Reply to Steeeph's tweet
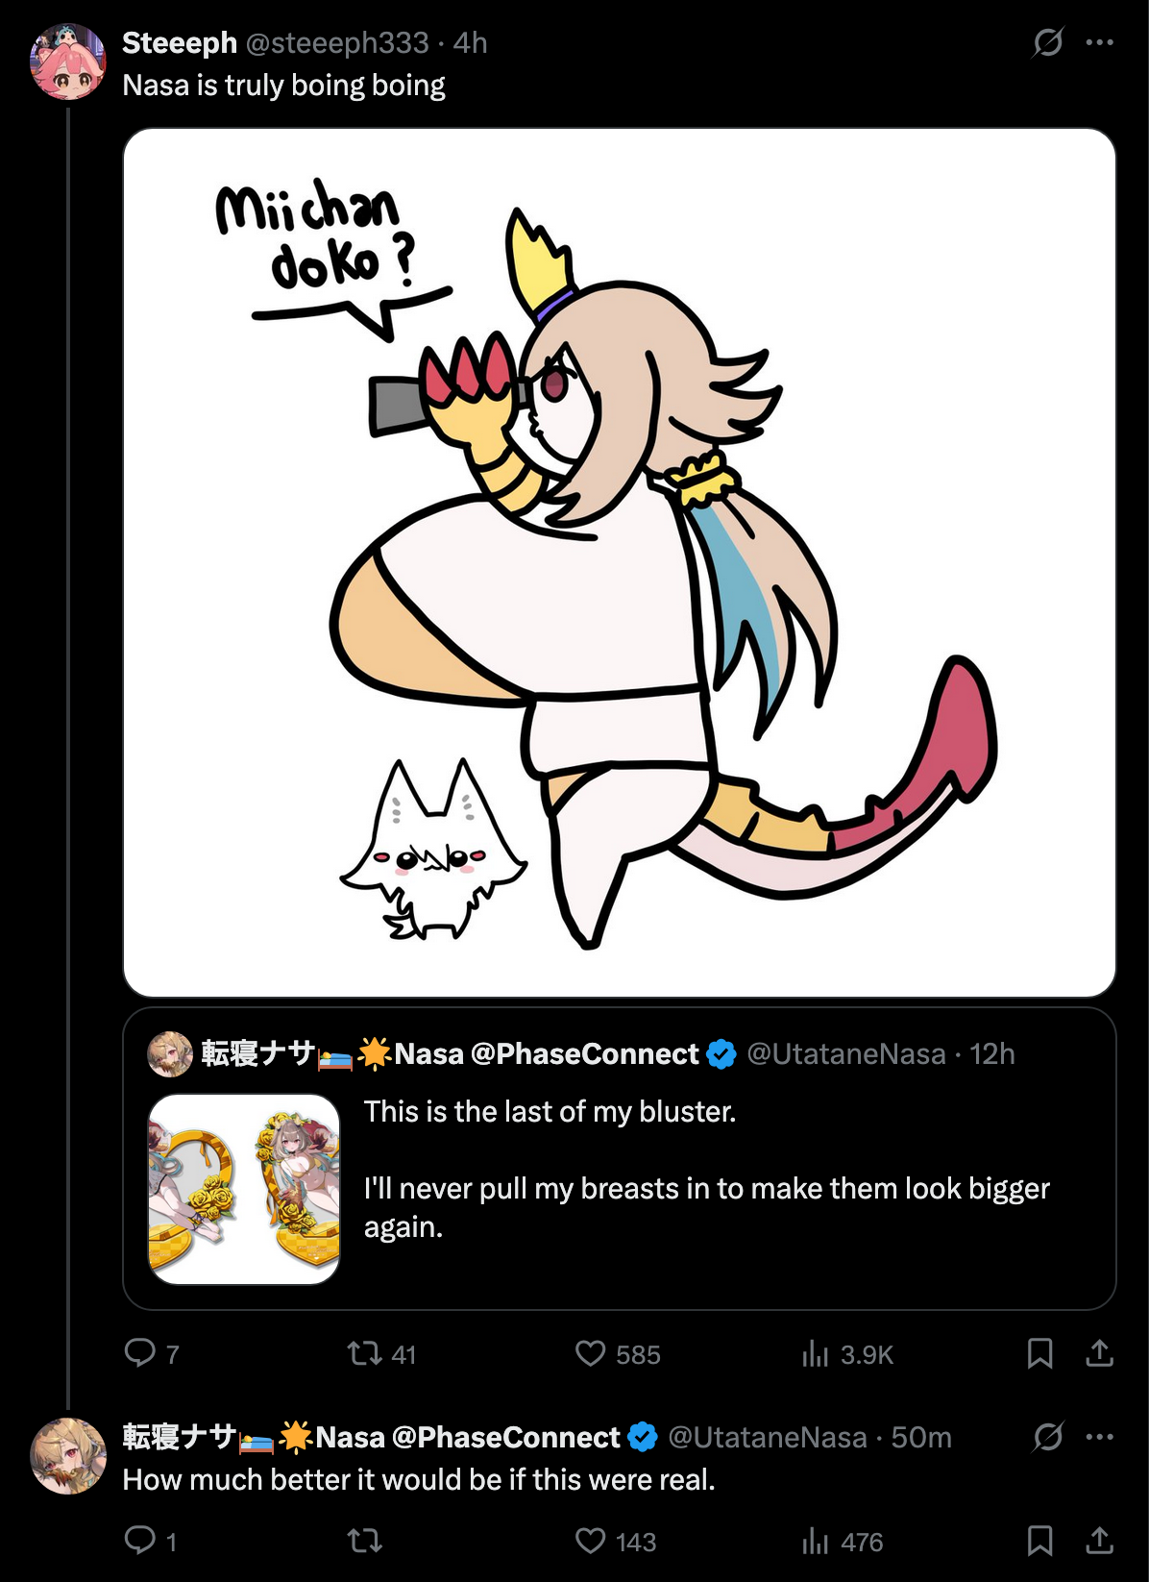 click(x=140, y=1353)
